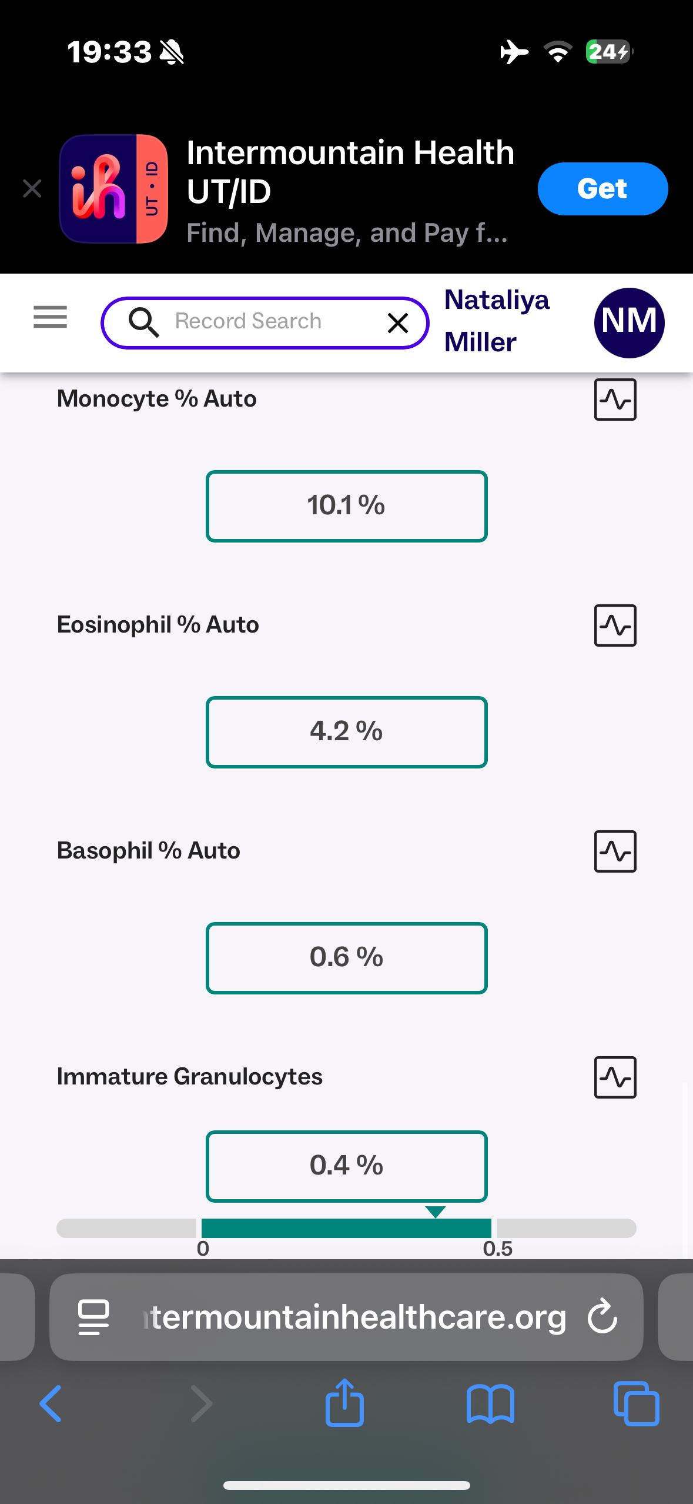Show trend graph for Monocyte % Auto
The height and width of the screenshot is (1504, 693).
(615, 400)
